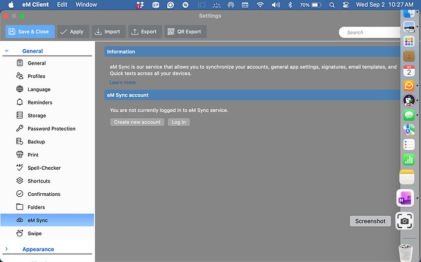Select the General item icon in sidebar
421x262 pixels.
tap(20, 63)
